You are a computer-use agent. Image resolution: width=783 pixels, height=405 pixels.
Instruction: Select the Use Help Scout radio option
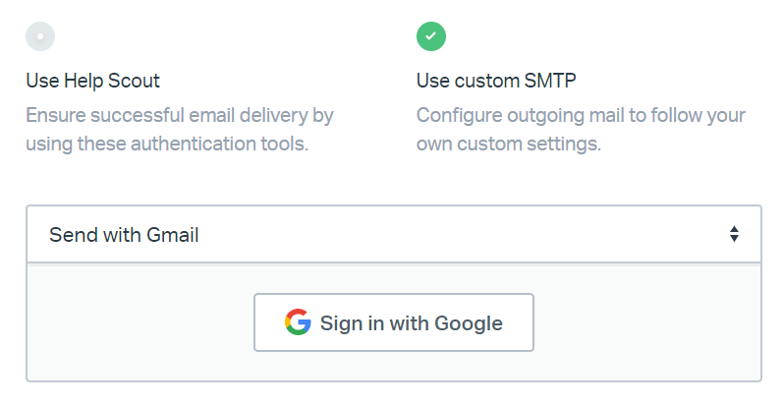(x=40, y=36)
